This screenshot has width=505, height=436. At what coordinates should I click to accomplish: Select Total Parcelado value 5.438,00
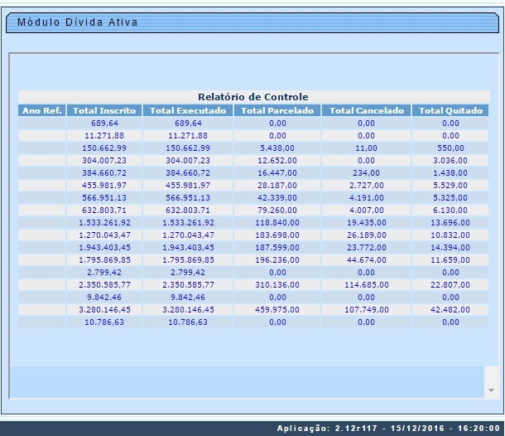pos(277,148)
